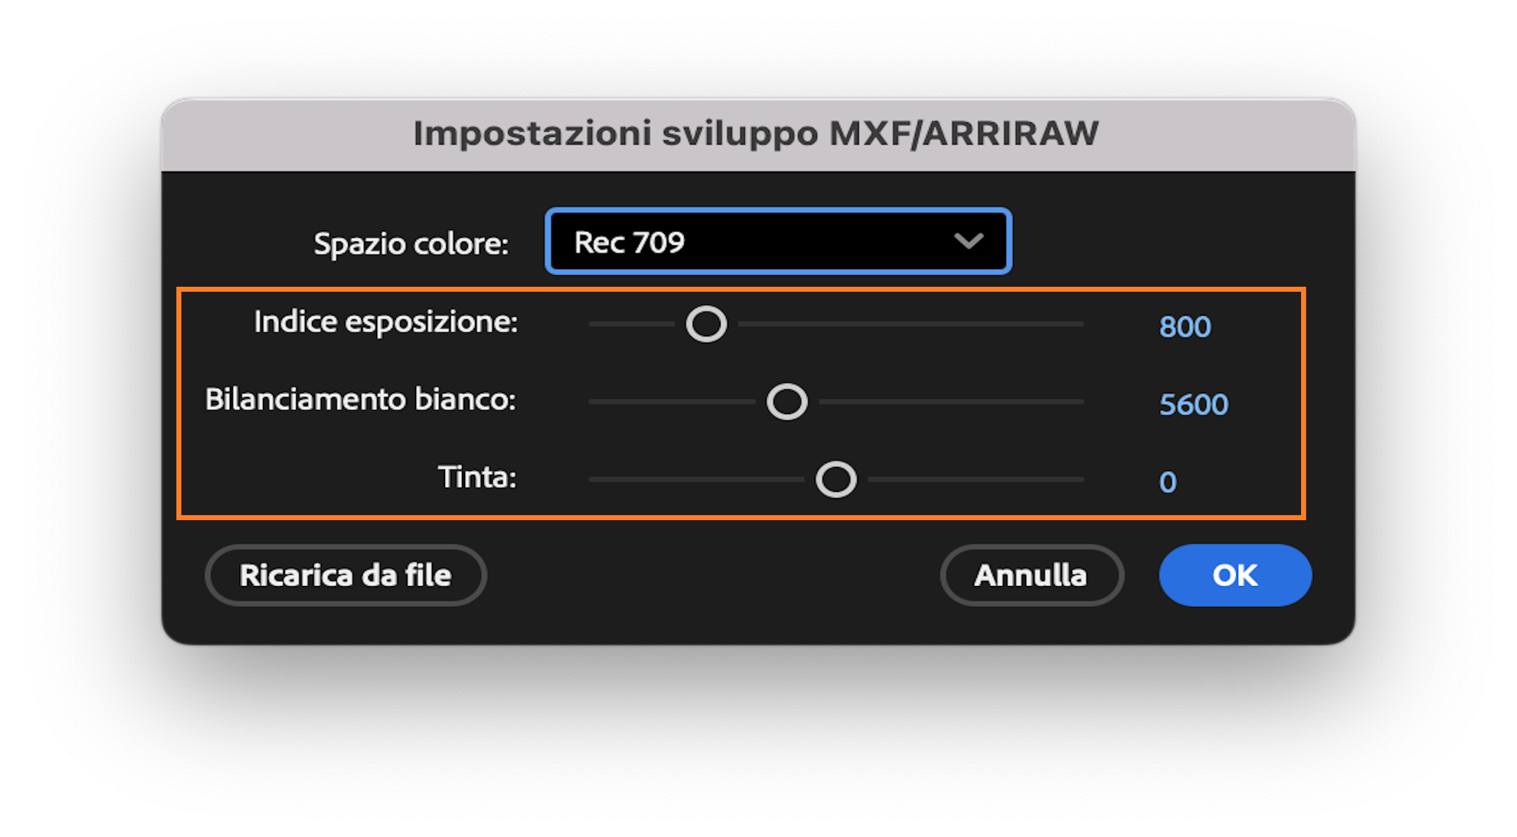Click the track of the Tinta slider
Screen dimensions: 1517x837
tap(690, 479)
